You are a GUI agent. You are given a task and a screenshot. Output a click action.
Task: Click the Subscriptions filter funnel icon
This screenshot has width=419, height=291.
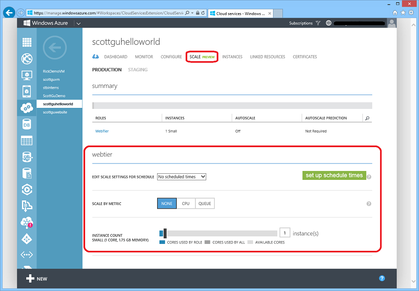pos(318,23)
